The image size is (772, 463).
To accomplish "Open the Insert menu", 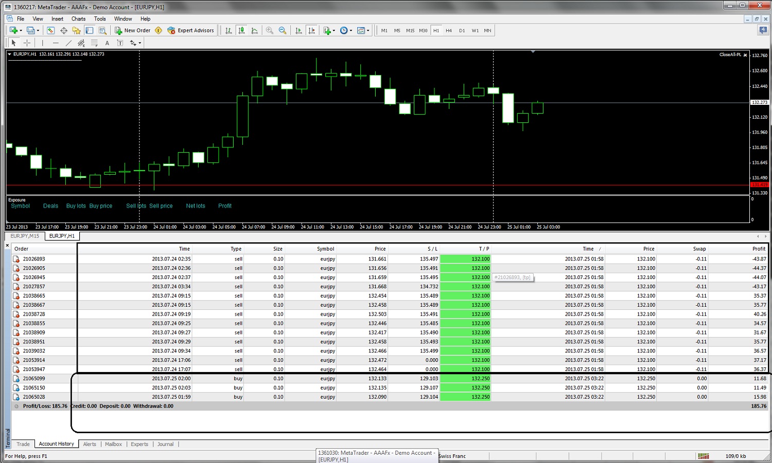I will (x=57, y=18).
